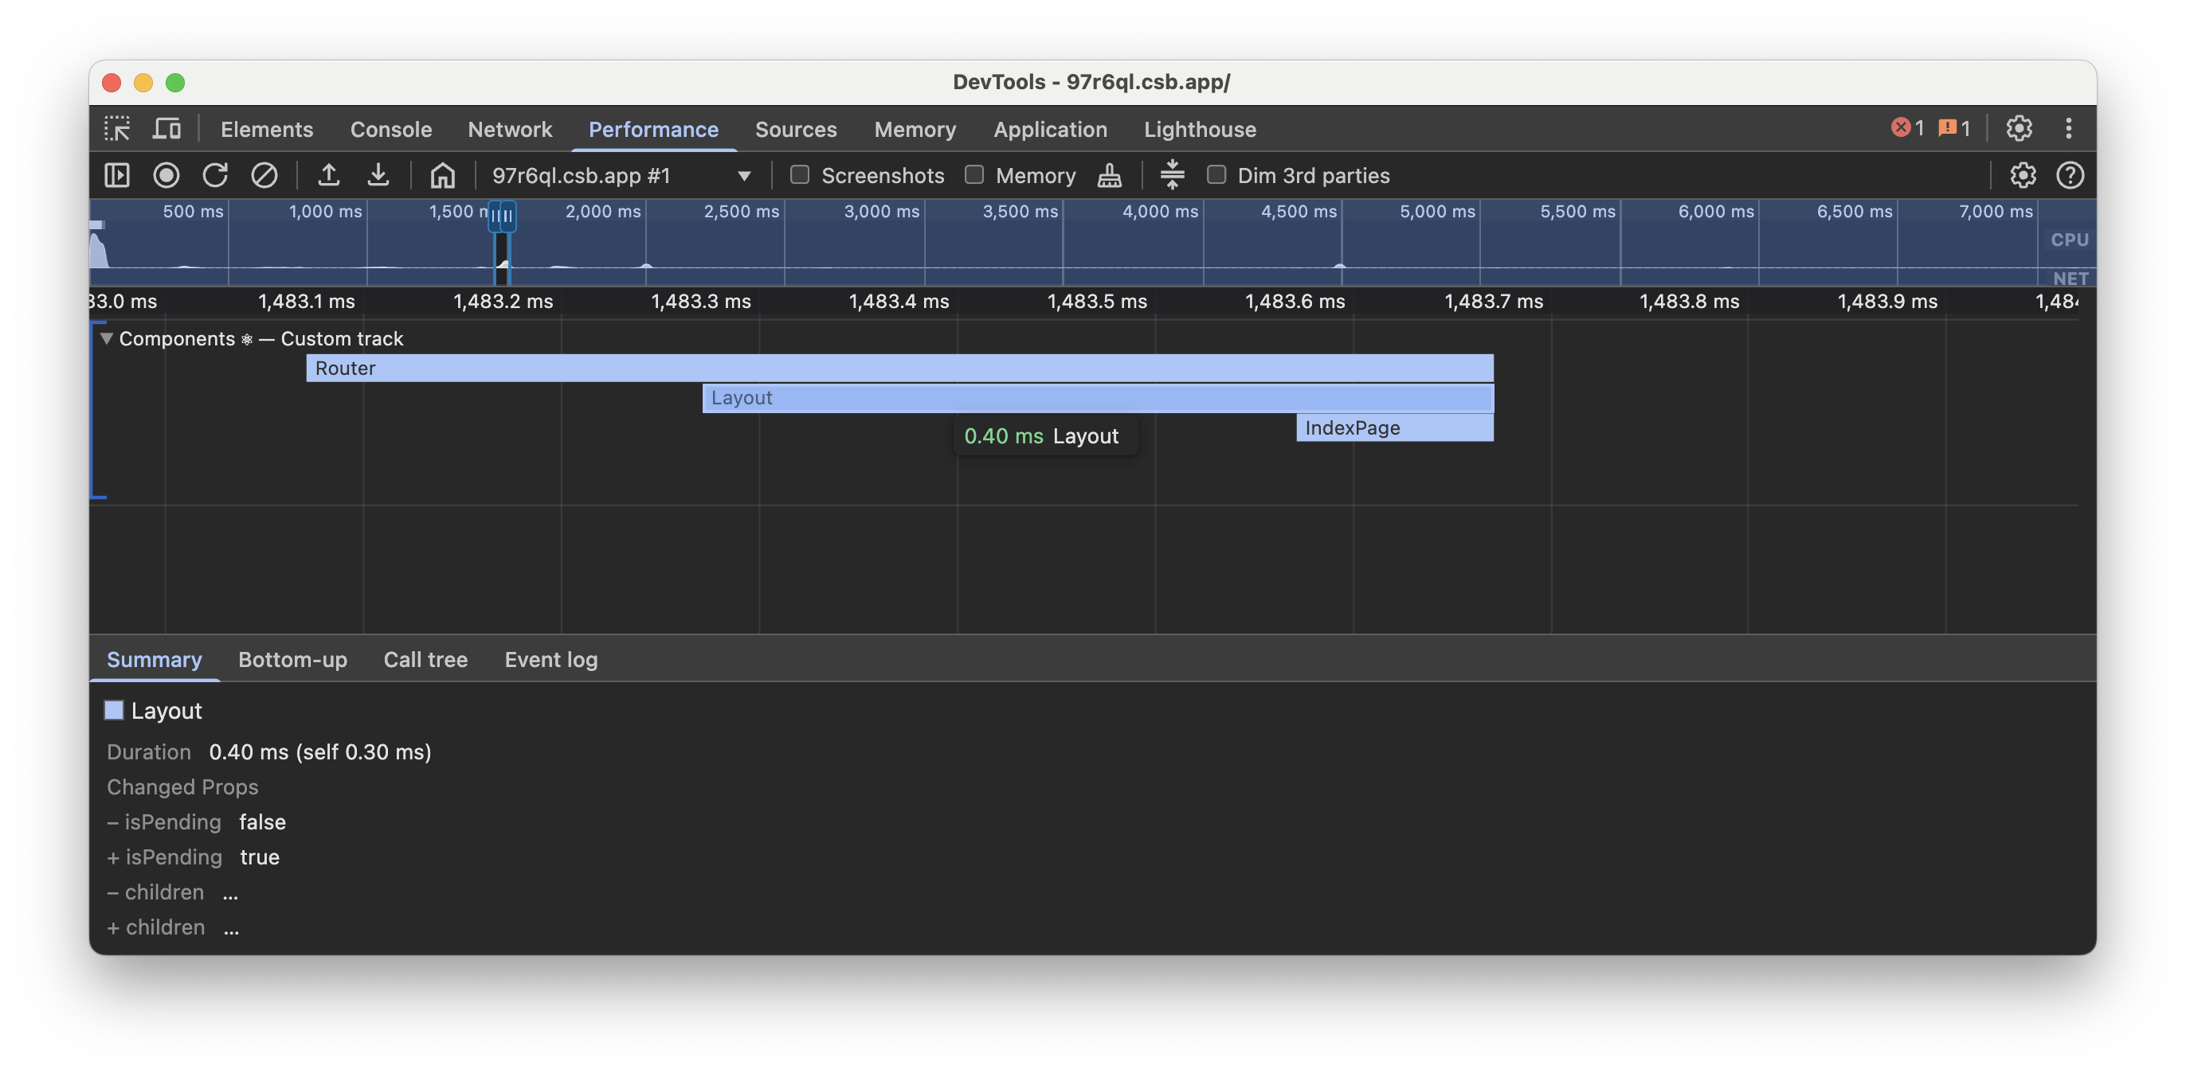Image resolution: width=2186 pixels, height=1073 pixels.
Task: Load a saved profile
Action: click(x=329, y=175)
